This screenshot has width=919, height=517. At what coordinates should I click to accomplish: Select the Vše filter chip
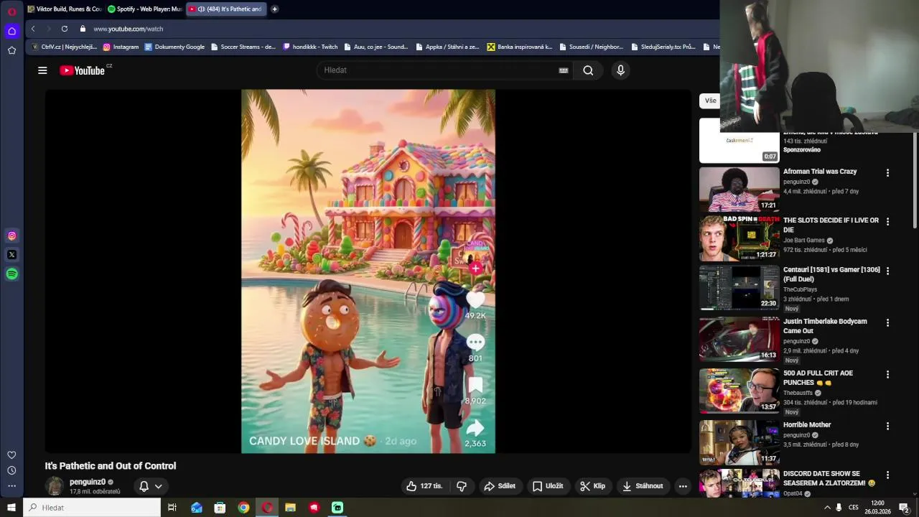(710, 101)
